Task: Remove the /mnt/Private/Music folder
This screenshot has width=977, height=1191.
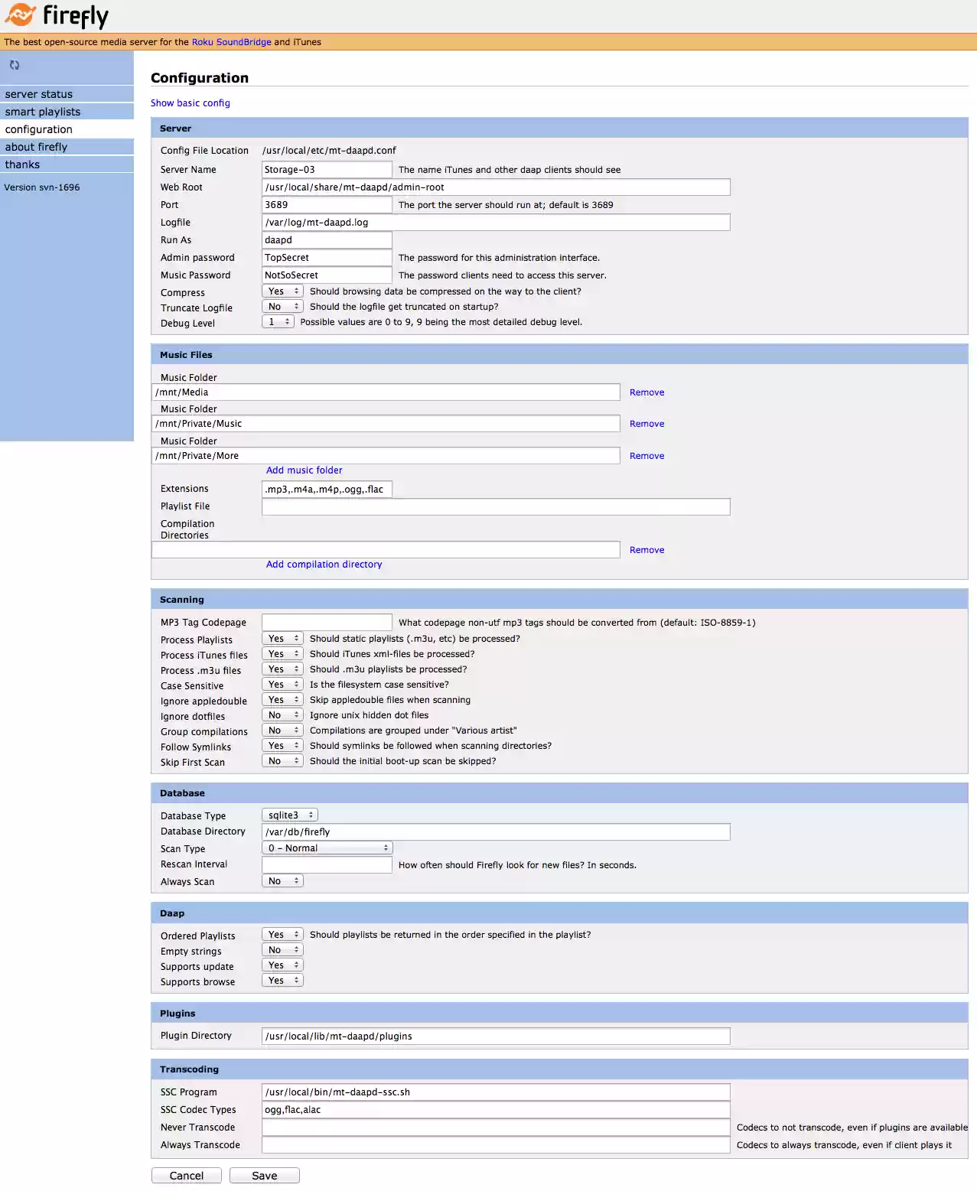Action: [646, 424]
